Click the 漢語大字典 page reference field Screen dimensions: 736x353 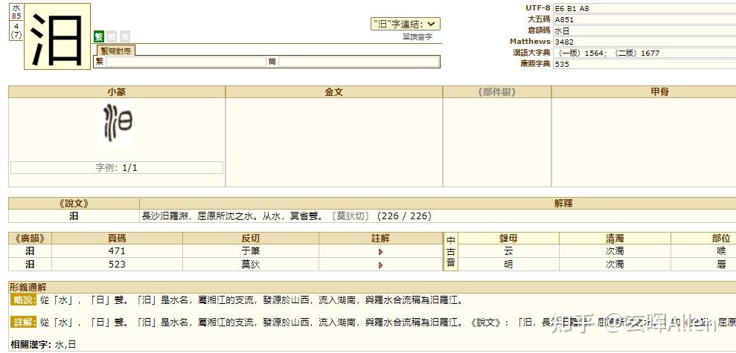point(644,53)
